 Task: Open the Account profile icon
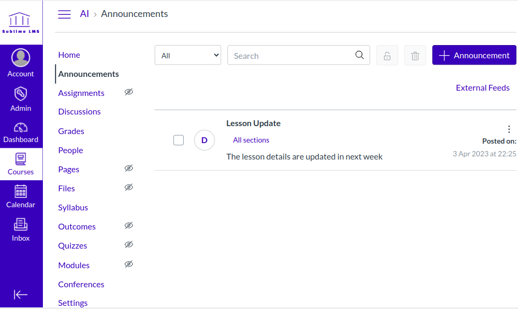coord(21,58)
